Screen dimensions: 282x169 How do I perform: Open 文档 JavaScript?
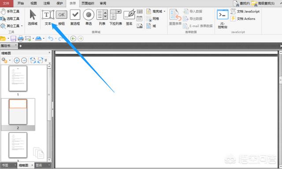pyautogui.click(x=245, y=11)
